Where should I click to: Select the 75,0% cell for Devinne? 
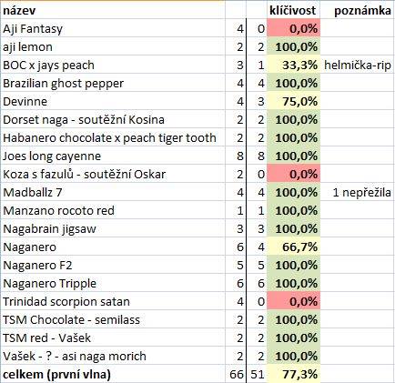293,101
